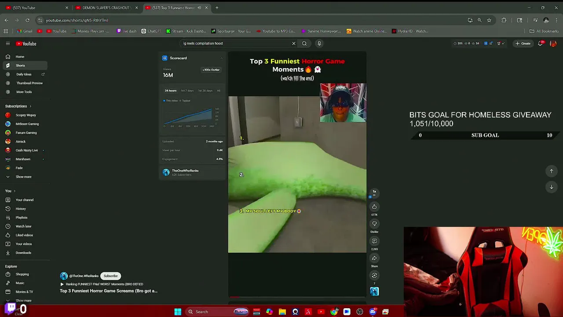Subscribe to @TheOne.WhoRanks
Screen dimensions: 563x317
coord(110,276)
